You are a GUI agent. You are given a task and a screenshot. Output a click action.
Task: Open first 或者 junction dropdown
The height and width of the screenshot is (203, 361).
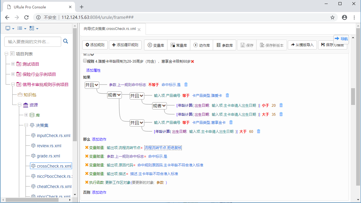coord(115,95)
